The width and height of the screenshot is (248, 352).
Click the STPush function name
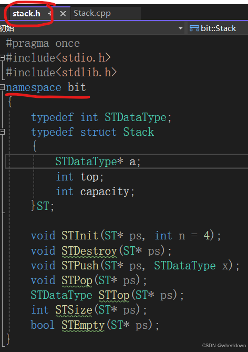click(x=80, y=266)
